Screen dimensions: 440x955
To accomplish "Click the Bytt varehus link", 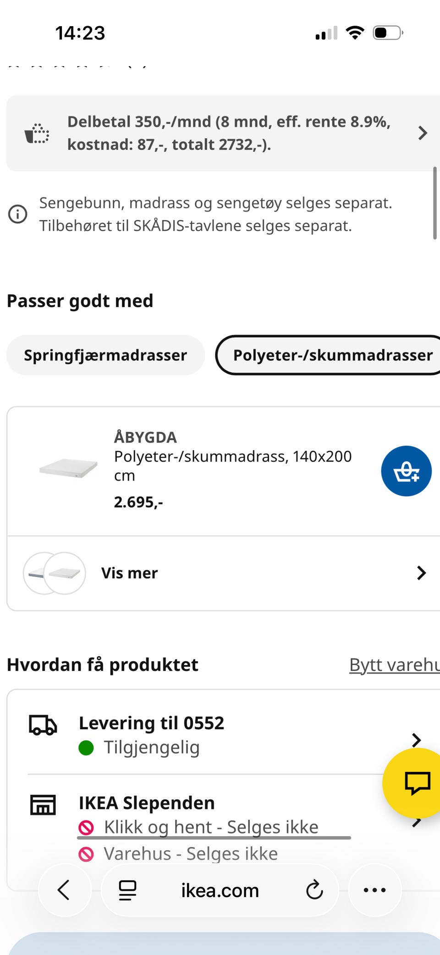I will tap(395, 665).
